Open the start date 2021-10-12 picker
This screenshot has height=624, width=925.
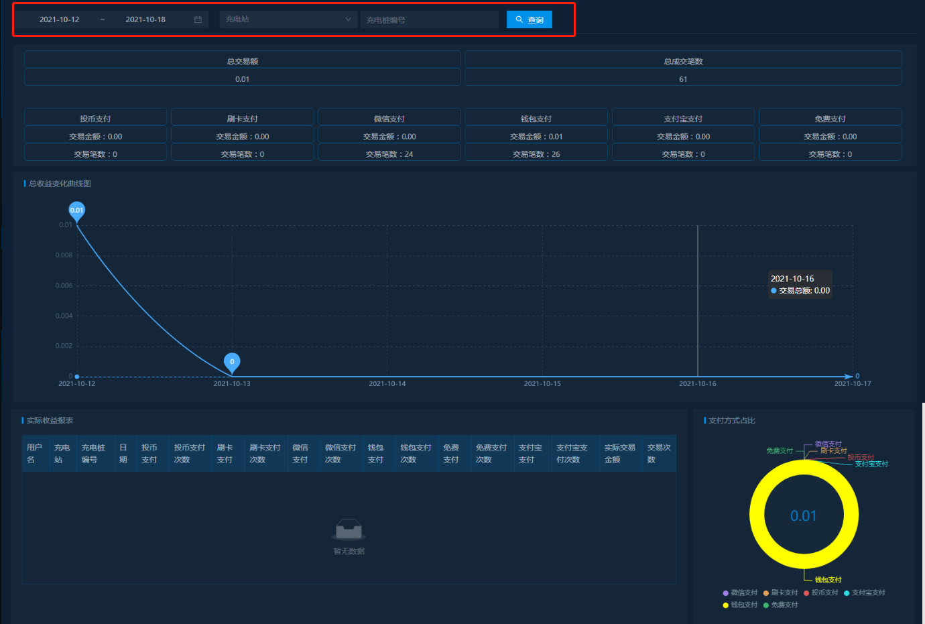60,19
